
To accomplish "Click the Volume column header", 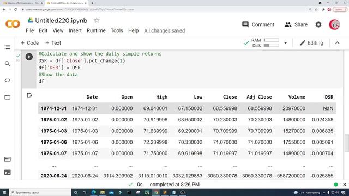I will point(297,97).
